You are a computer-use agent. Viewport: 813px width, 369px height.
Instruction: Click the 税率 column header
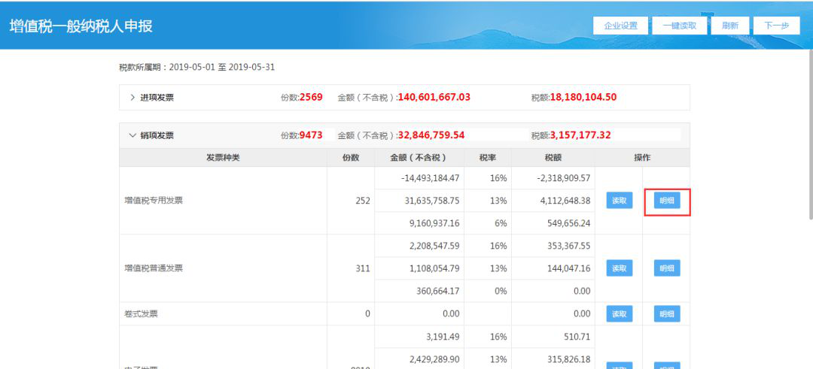487,158
